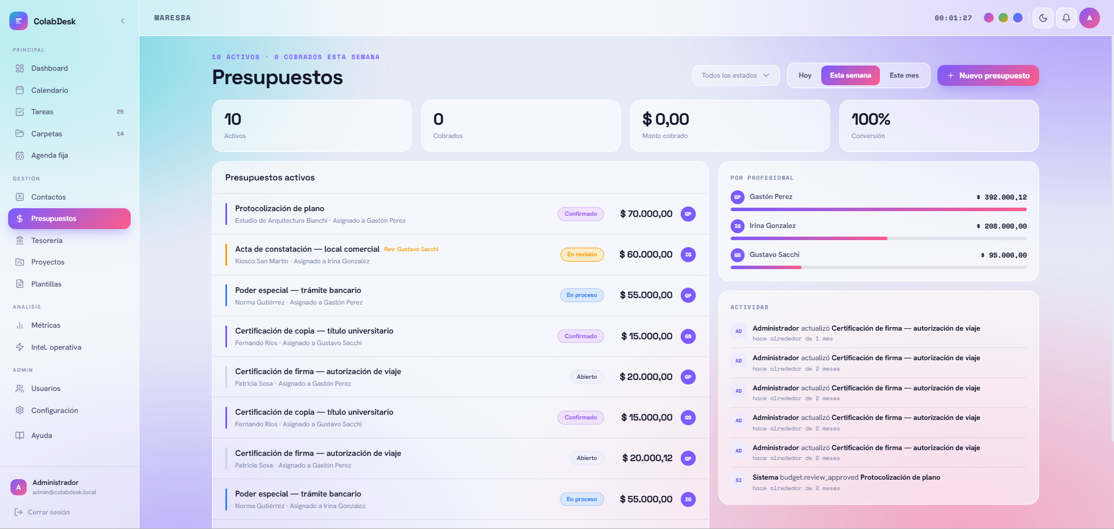Select the blue theme color dot
Screen dimensions: 1114x529
(1018, 18)
